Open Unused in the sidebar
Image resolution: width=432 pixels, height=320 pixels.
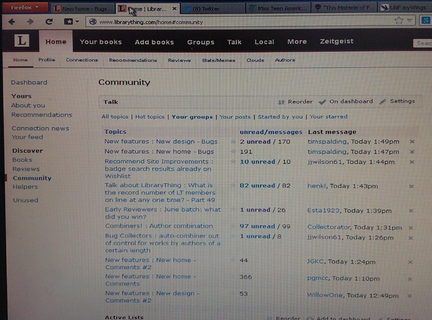(26, 200)
